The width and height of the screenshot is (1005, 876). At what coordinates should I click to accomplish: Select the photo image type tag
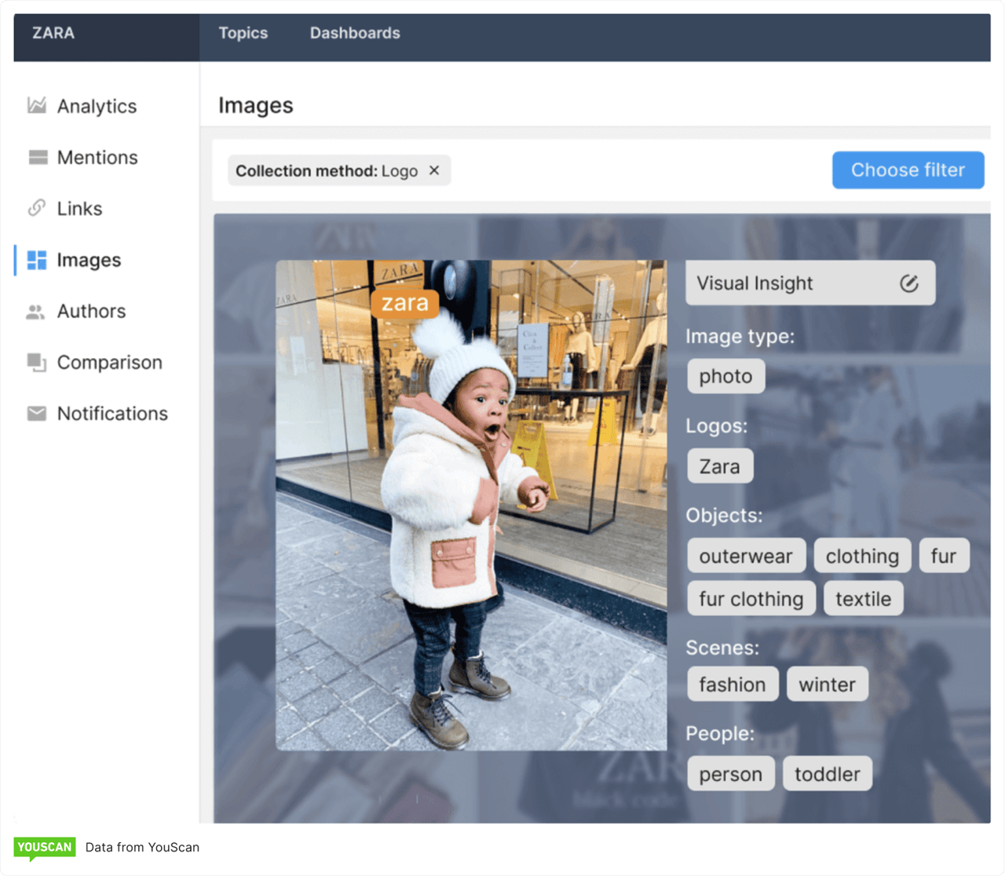pyautogui.click(x=725, y=375)
